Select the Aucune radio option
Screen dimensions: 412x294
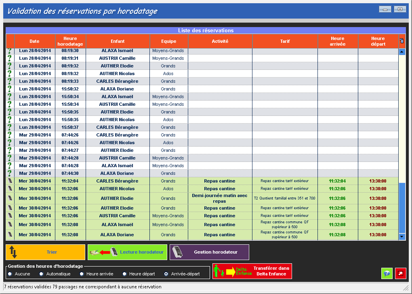10,274
